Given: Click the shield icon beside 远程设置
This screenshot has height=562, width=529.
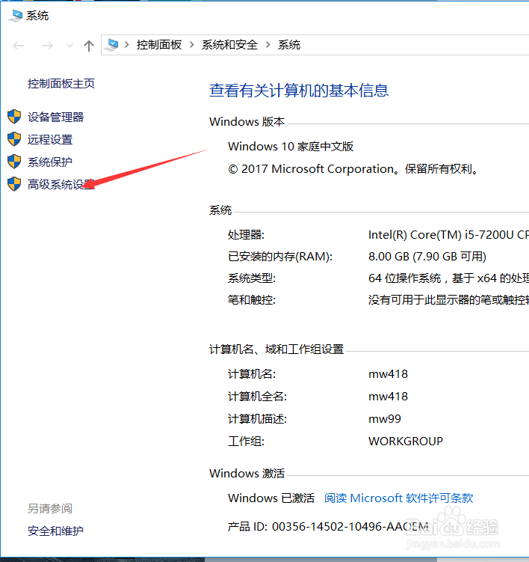Looking at the screenshot, I should [x=14, y=139].
